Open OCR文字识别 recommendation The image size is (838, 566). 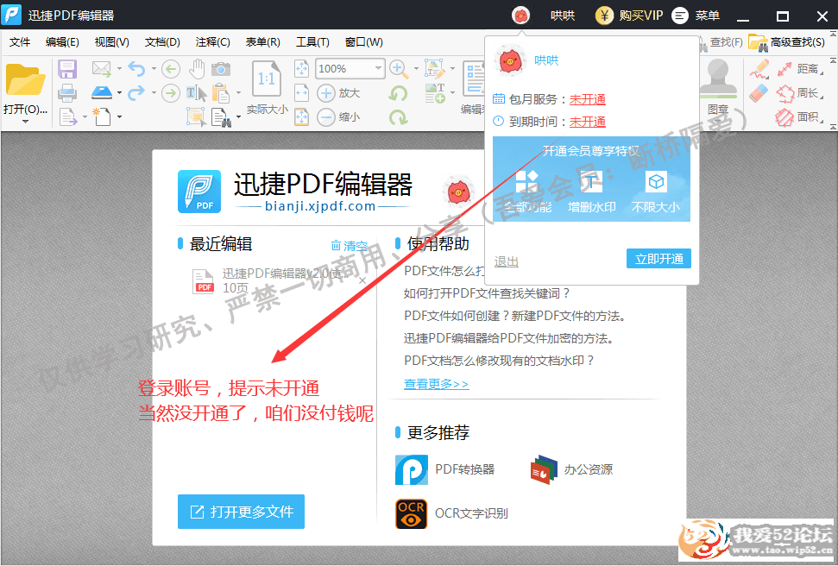pos(451,513)
